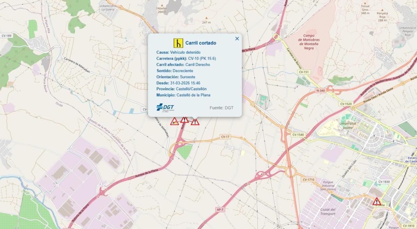The image size is (417, 229).
Task: Click the CV-17 road label
Action: click(x=225, y=137)
